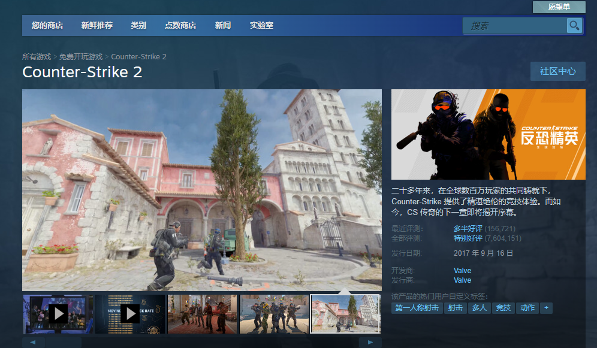The image size is (597, 348).
Task: Click the Counter-Strike 2 page title
Action: (82, 72)
